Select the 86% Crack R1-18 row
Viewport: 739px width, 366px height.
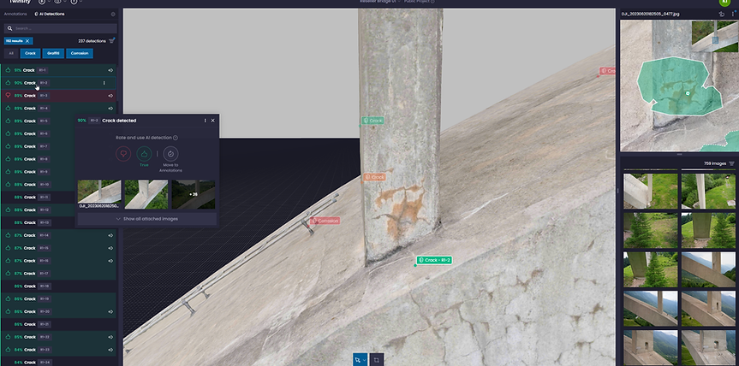tap(58, 286)
